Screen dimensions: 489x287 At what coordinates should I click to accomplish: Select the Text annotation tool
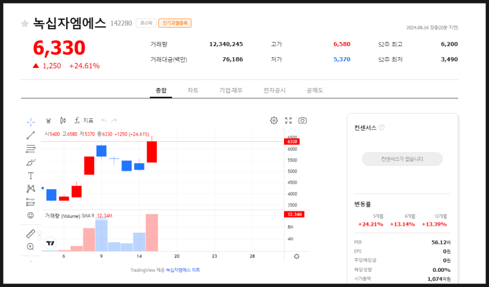pos(30,176)
